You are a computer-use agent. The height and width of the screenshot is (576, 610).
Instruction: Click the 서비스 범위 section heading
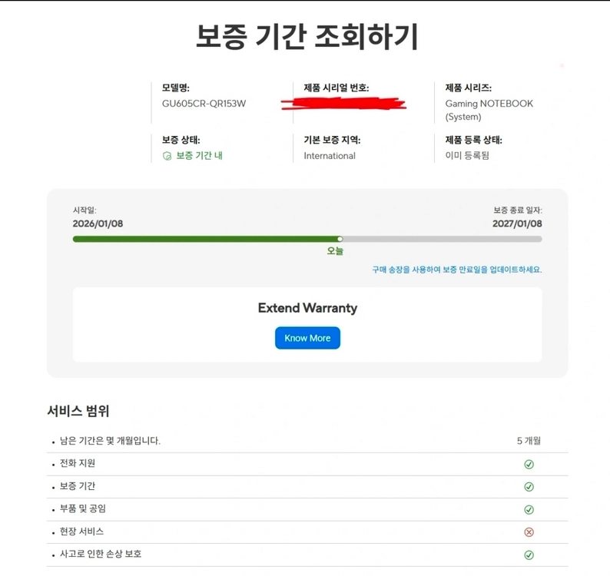coord(78,411)
